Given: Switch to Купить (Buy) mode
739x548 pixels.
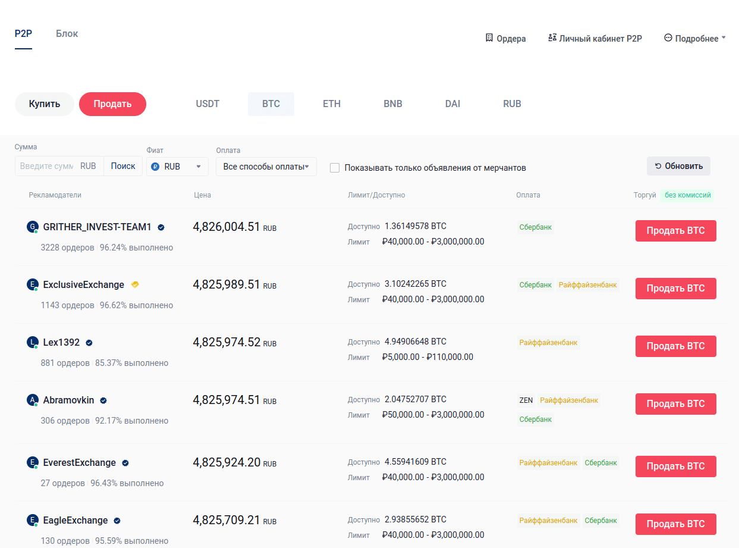Looking at the screenshot, I should point(45,104).
